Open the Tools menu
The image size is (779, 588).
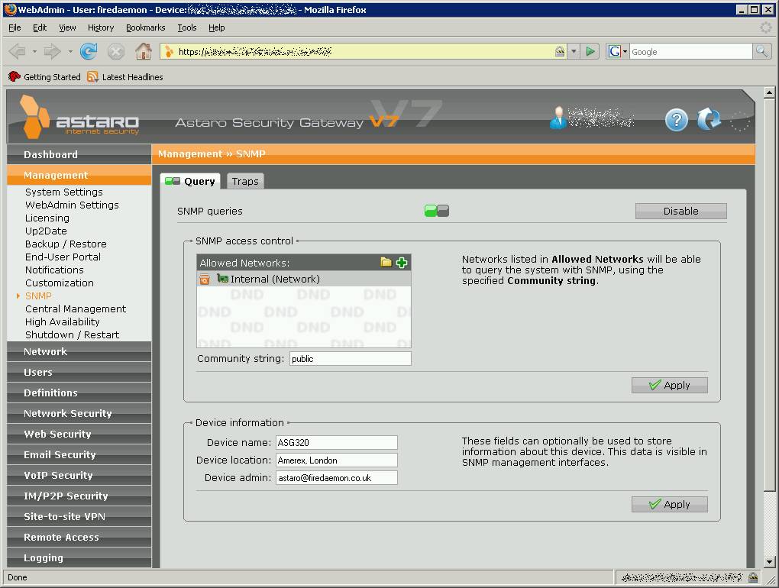point(187,27)
